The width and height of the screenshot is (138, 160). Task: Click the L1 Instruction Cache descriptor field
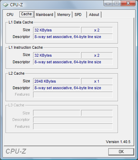click(73, 62)
